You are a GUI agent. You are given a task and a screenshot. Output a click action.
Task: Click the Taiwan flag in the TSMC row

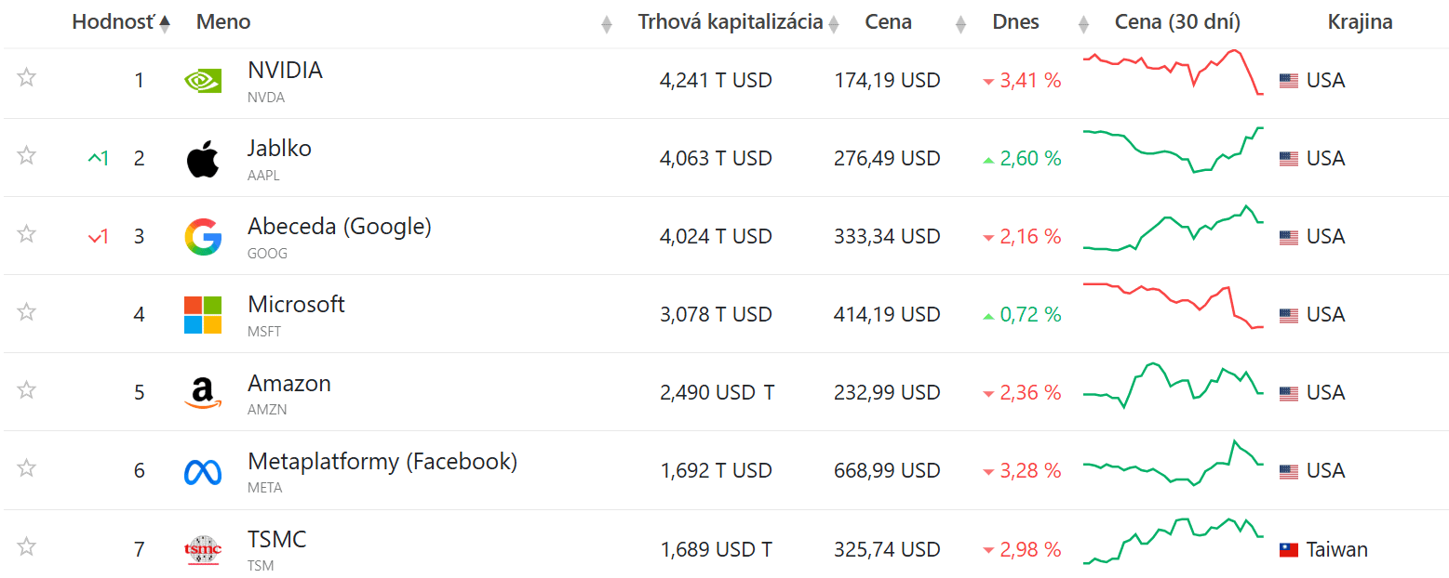[1288, 548]
